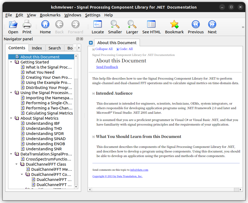Collapse the DataTranslation.SignalPro... namespace node
The height and width of the screenshot is (203, 248).
point(11,154)
